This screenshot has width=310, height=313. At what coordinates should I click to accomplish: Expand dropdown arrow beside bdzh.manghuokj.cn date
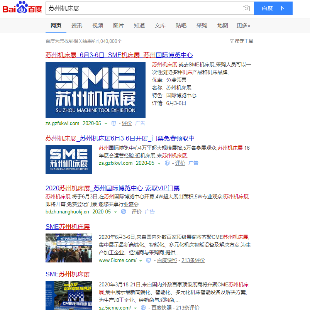[115, 212]
